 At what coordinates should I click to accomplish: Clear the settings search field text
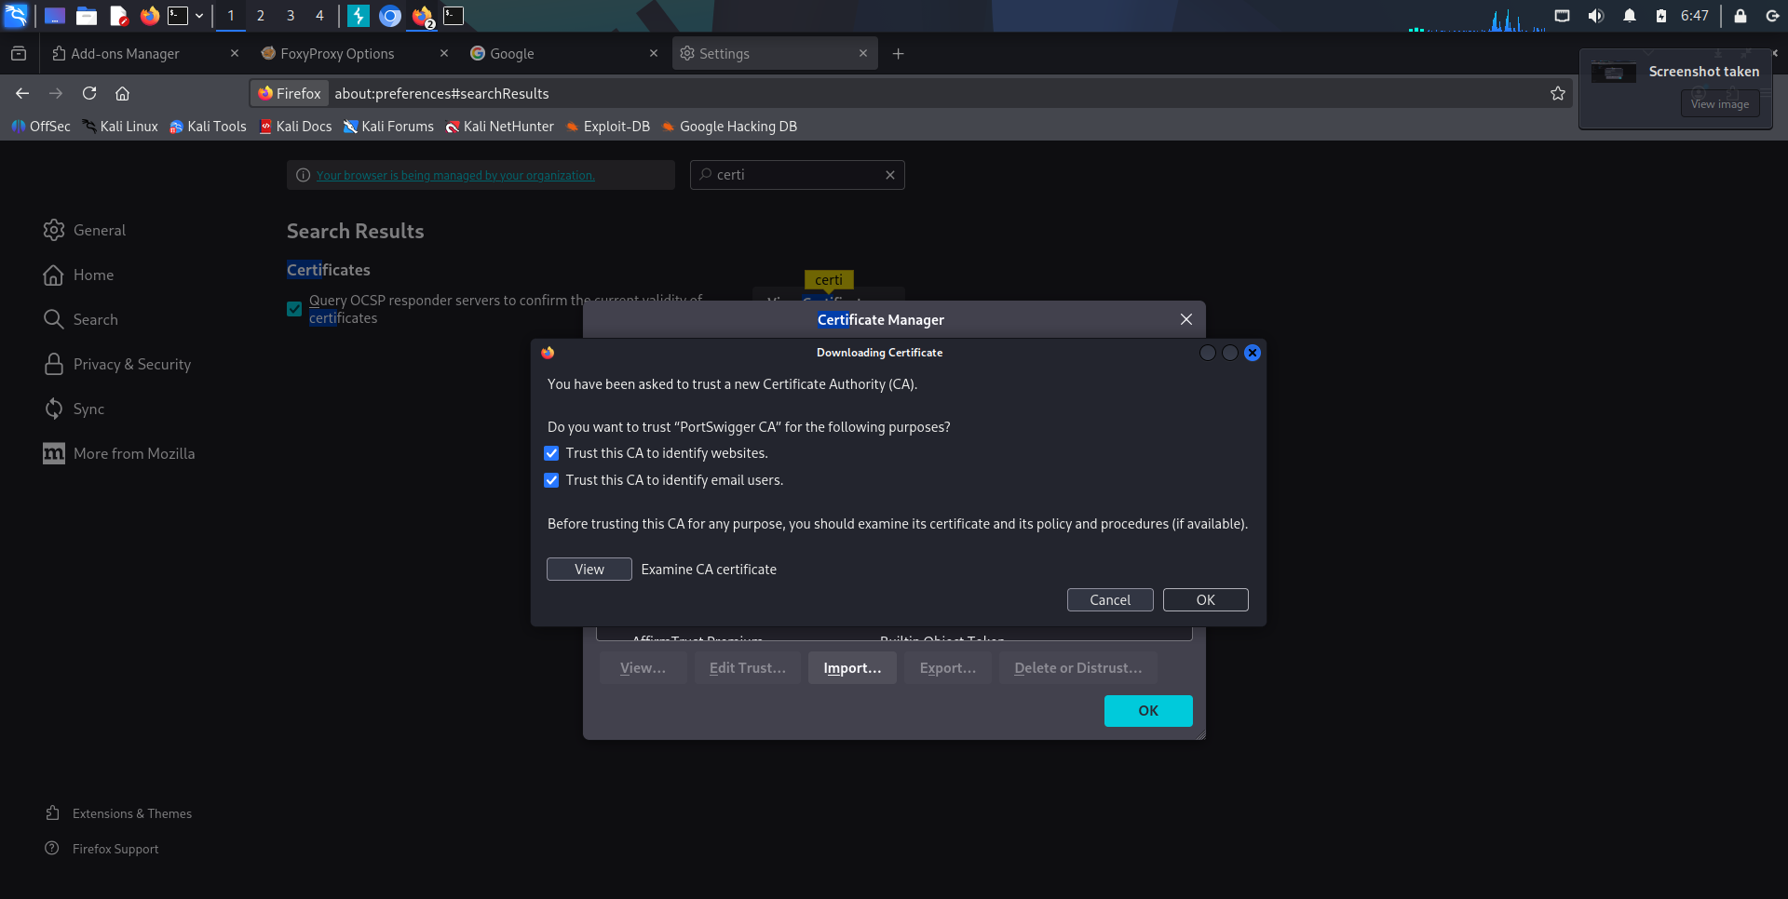pyautogui.click(x=890, y=175)
